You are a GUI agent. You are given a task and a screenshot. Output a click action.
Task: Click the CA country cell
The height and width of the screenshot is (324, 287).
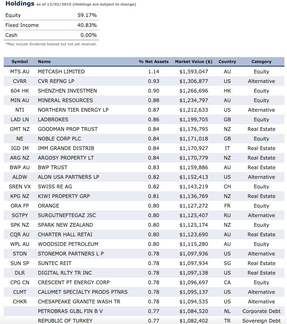pyautogui.click(x=227, y=282)
